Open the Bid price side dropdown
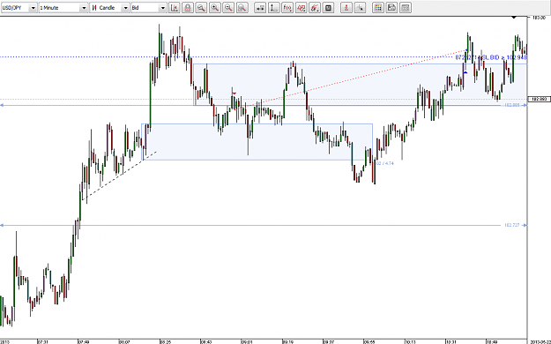This screenshot has height=344, width=551. pyautogui.click(x=149, y=8)
